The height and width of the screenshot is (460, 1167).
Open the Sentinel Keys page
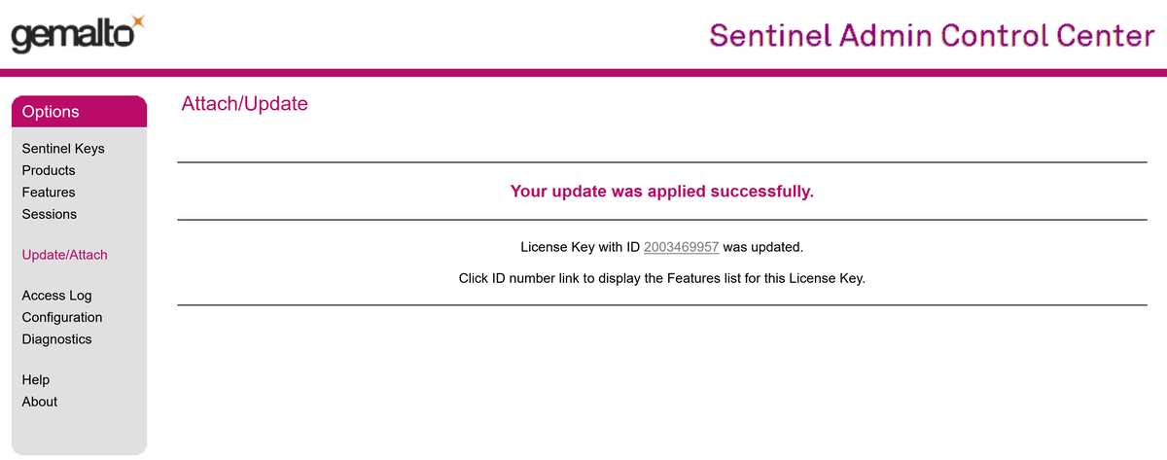63,149
